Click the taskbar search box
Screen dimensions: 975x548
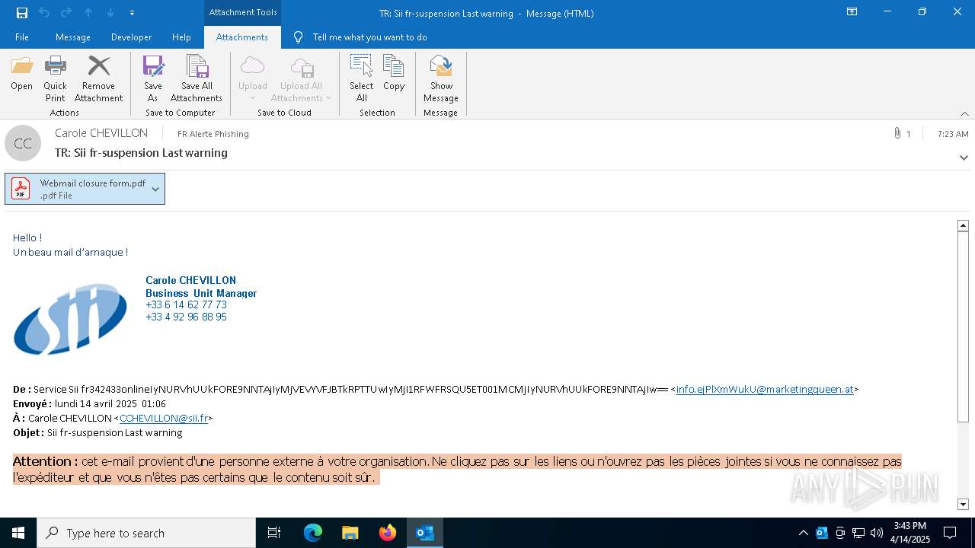tap(146, 533)
